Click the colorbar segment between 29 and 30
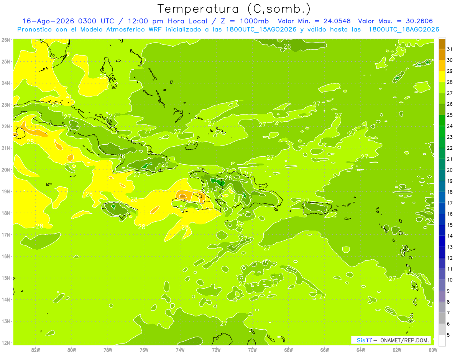 [x=442, y=65]
